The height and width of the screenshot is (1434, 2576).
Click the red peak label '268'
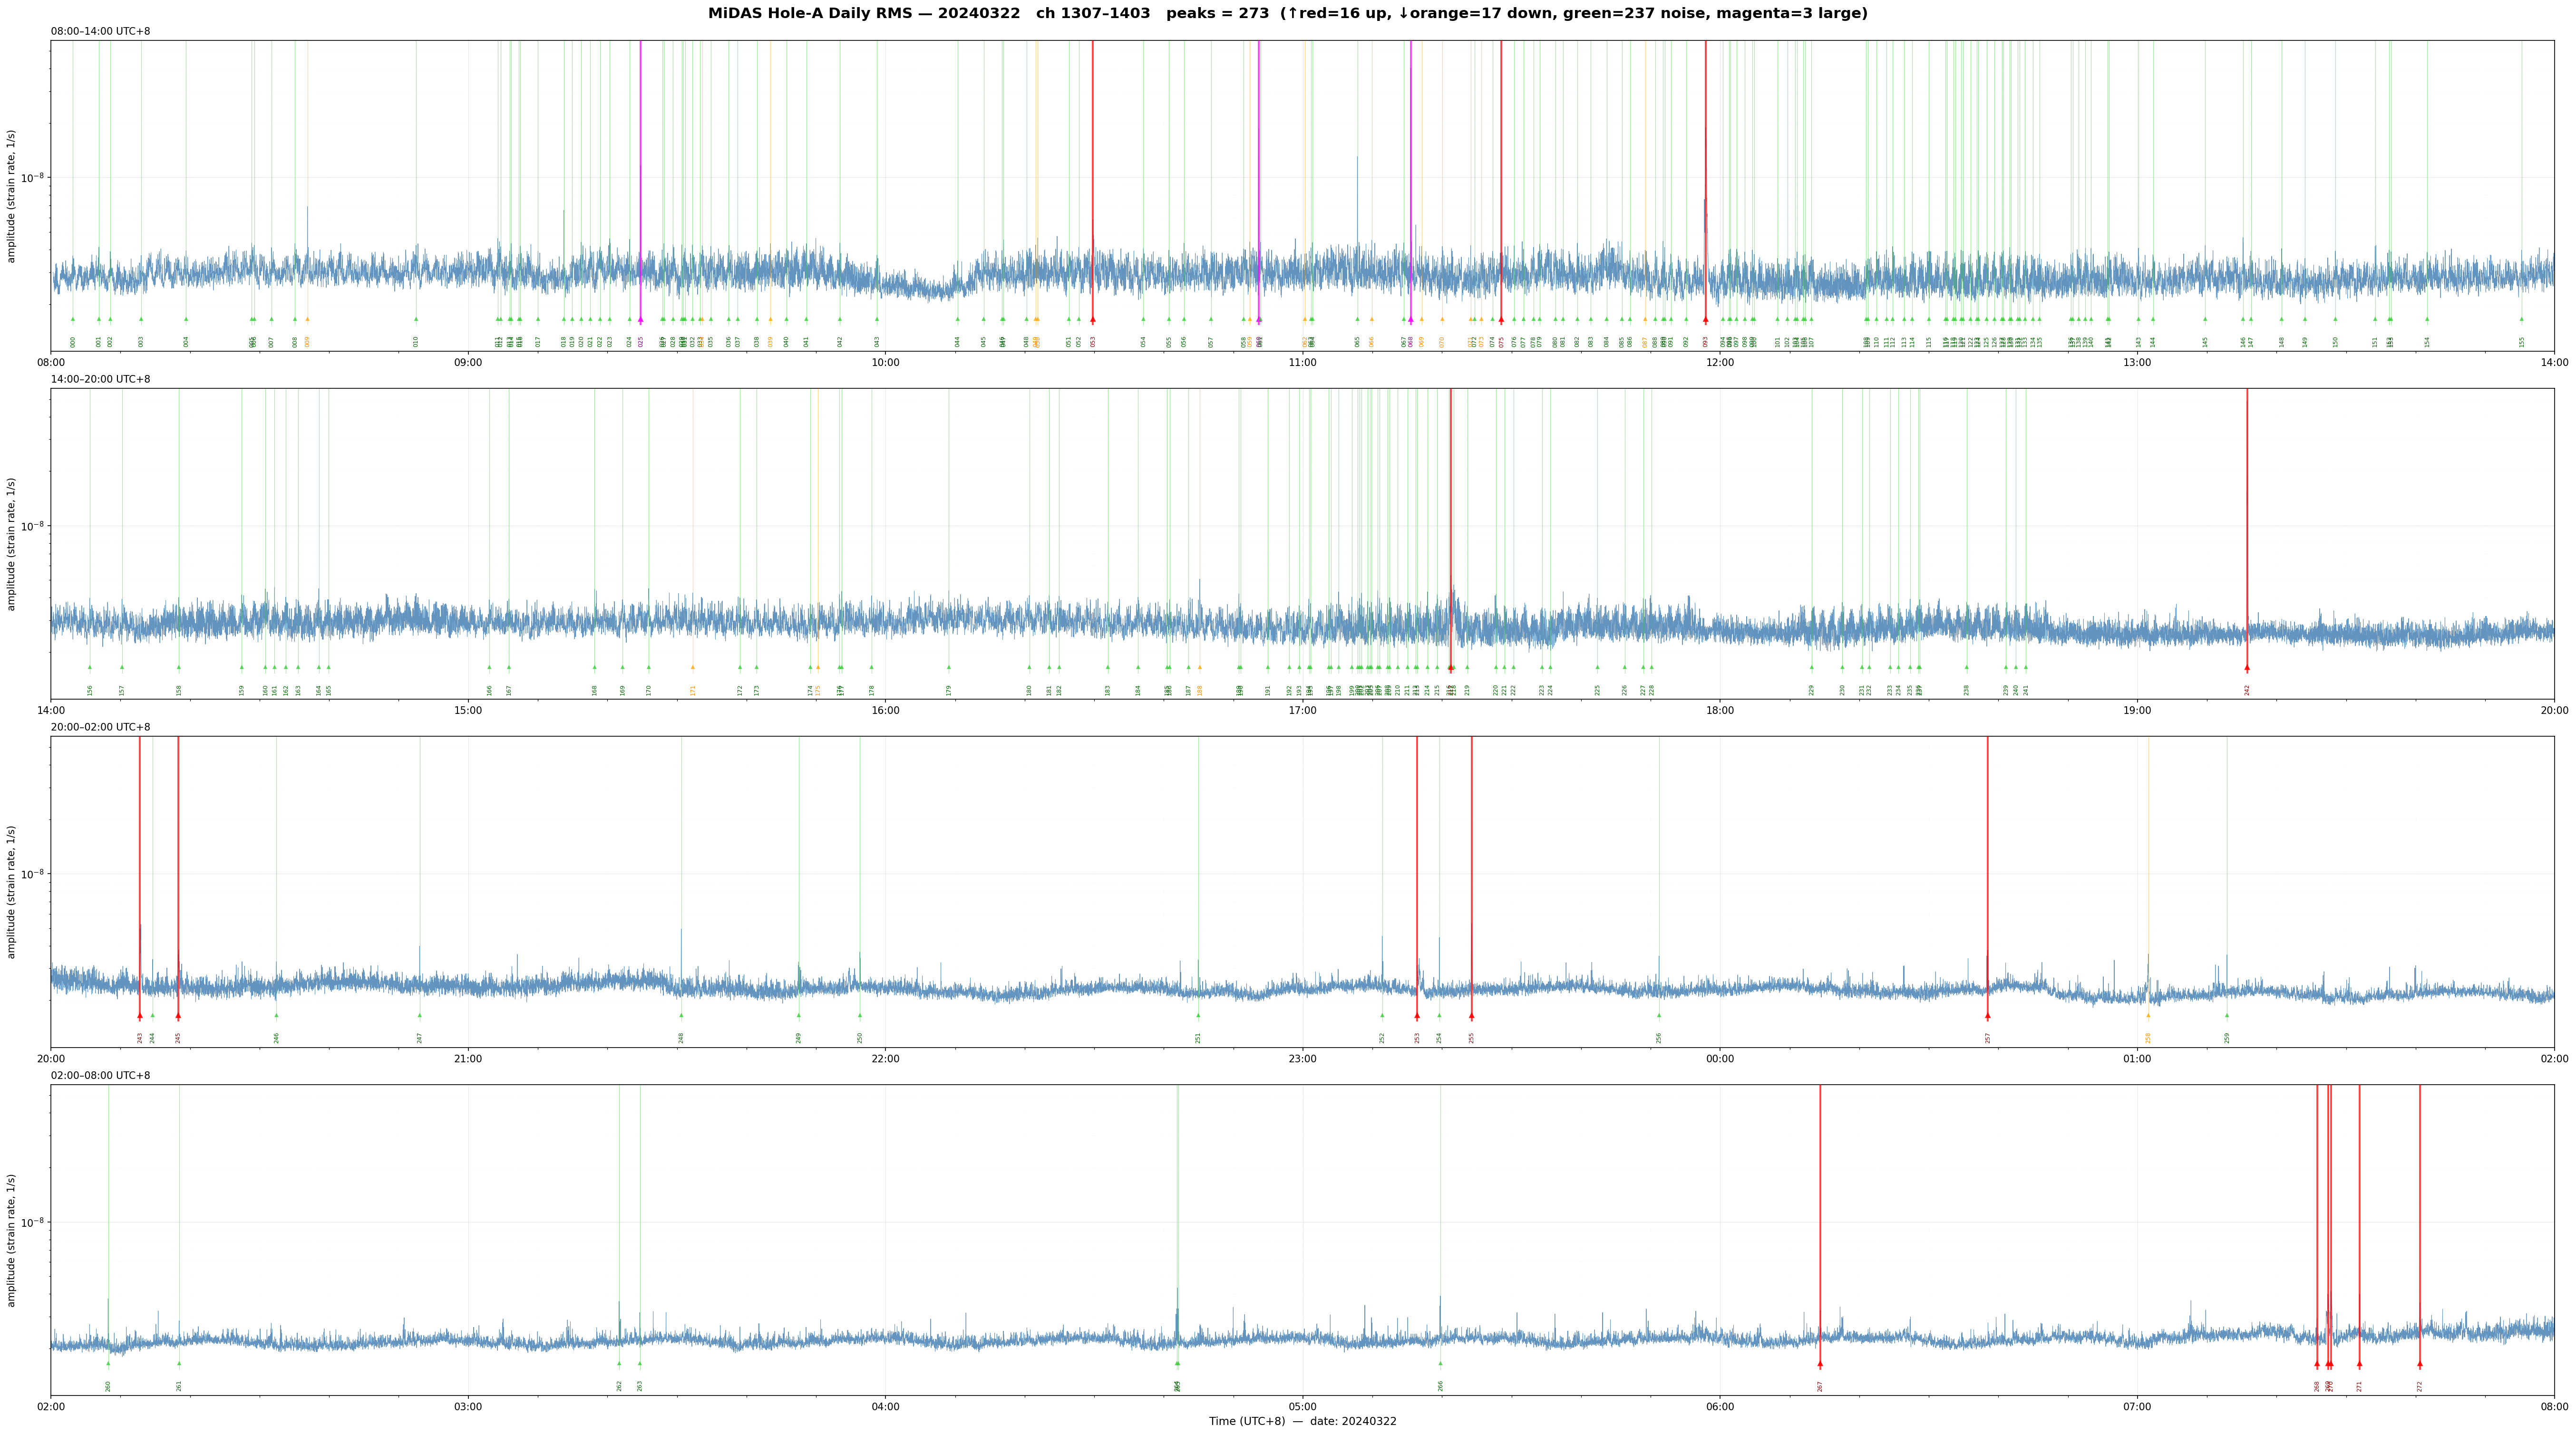[2317, 1386]
